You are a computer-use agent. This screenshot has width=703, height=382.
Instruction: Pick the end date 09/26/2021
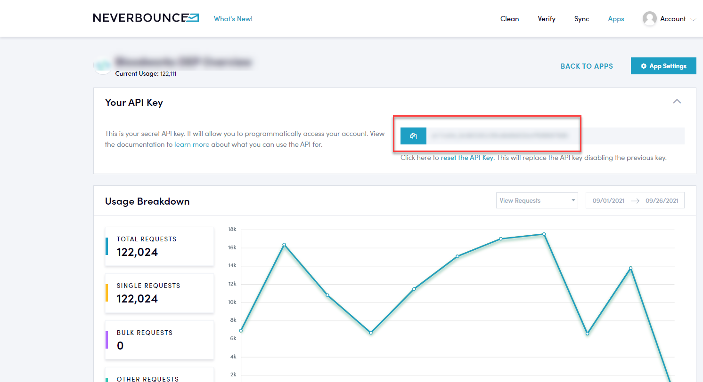[x=662, y=200]
